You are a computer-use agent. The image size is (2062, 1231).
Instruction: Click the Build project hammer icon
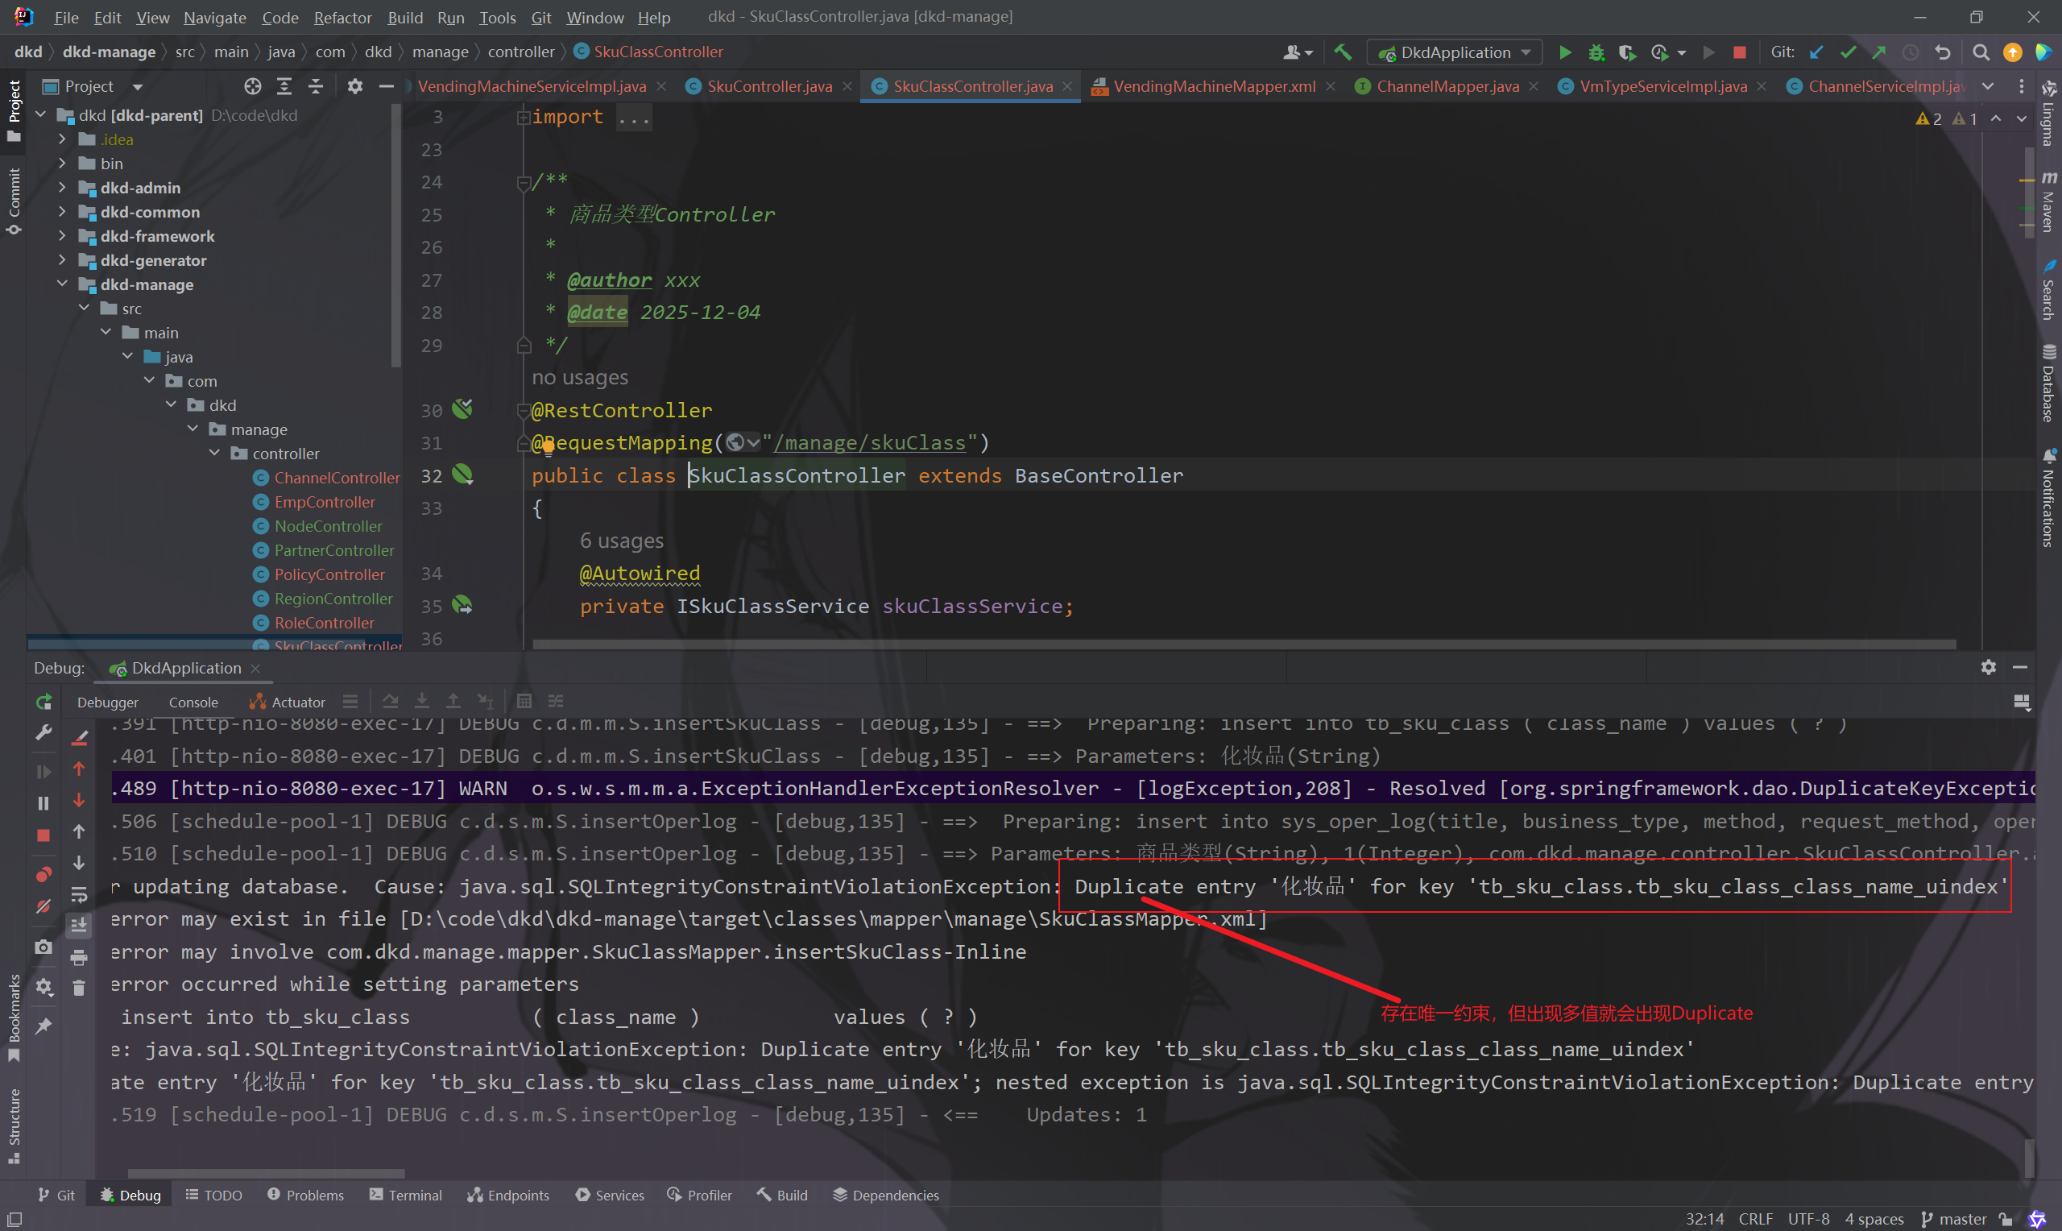pyautogui.click(x=1343, y=52)
